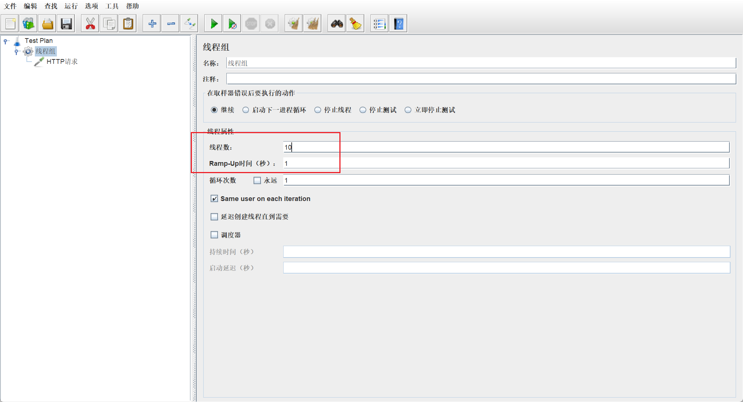
Task: Open the 运行 menu
Action: point(71,6)
